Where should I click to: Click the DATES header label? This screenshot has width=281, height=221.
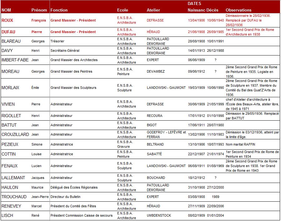pyautogui.click(x=194, y=4)
